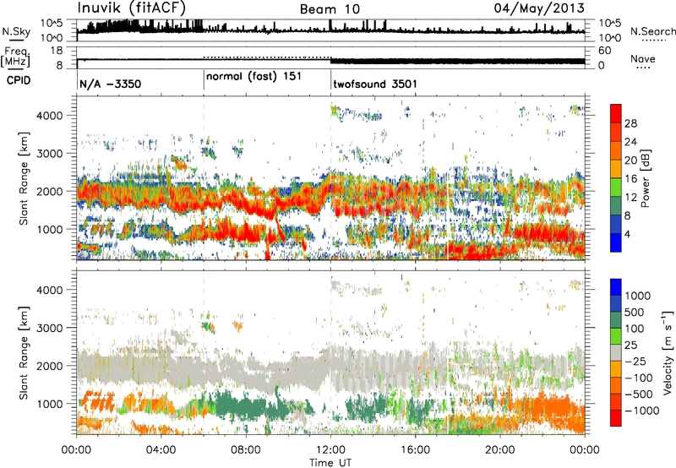The image size is (676, 468).
Task: Click the 'Freq. [MHz]' axis label
Action: 15,57
